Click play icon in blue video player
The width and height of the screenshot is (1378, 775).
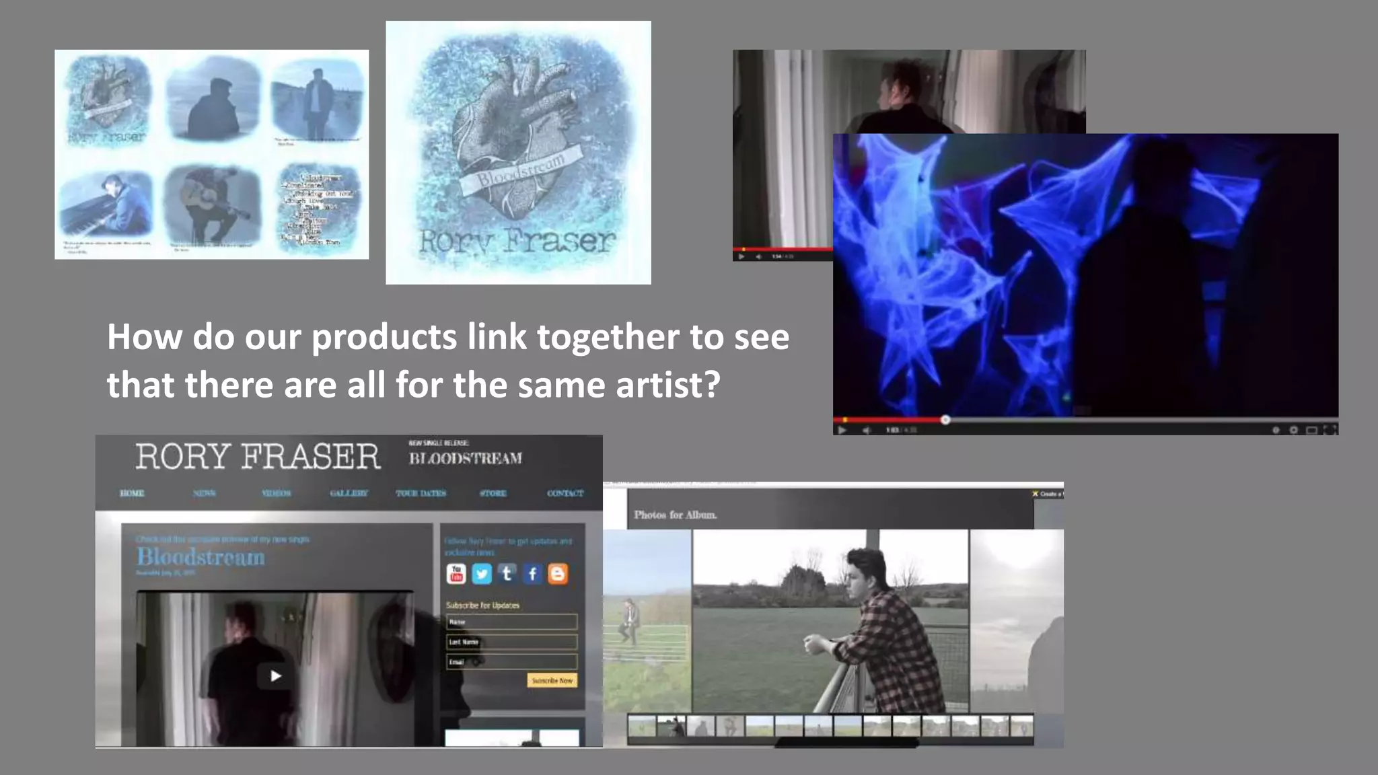coord(842,430)
